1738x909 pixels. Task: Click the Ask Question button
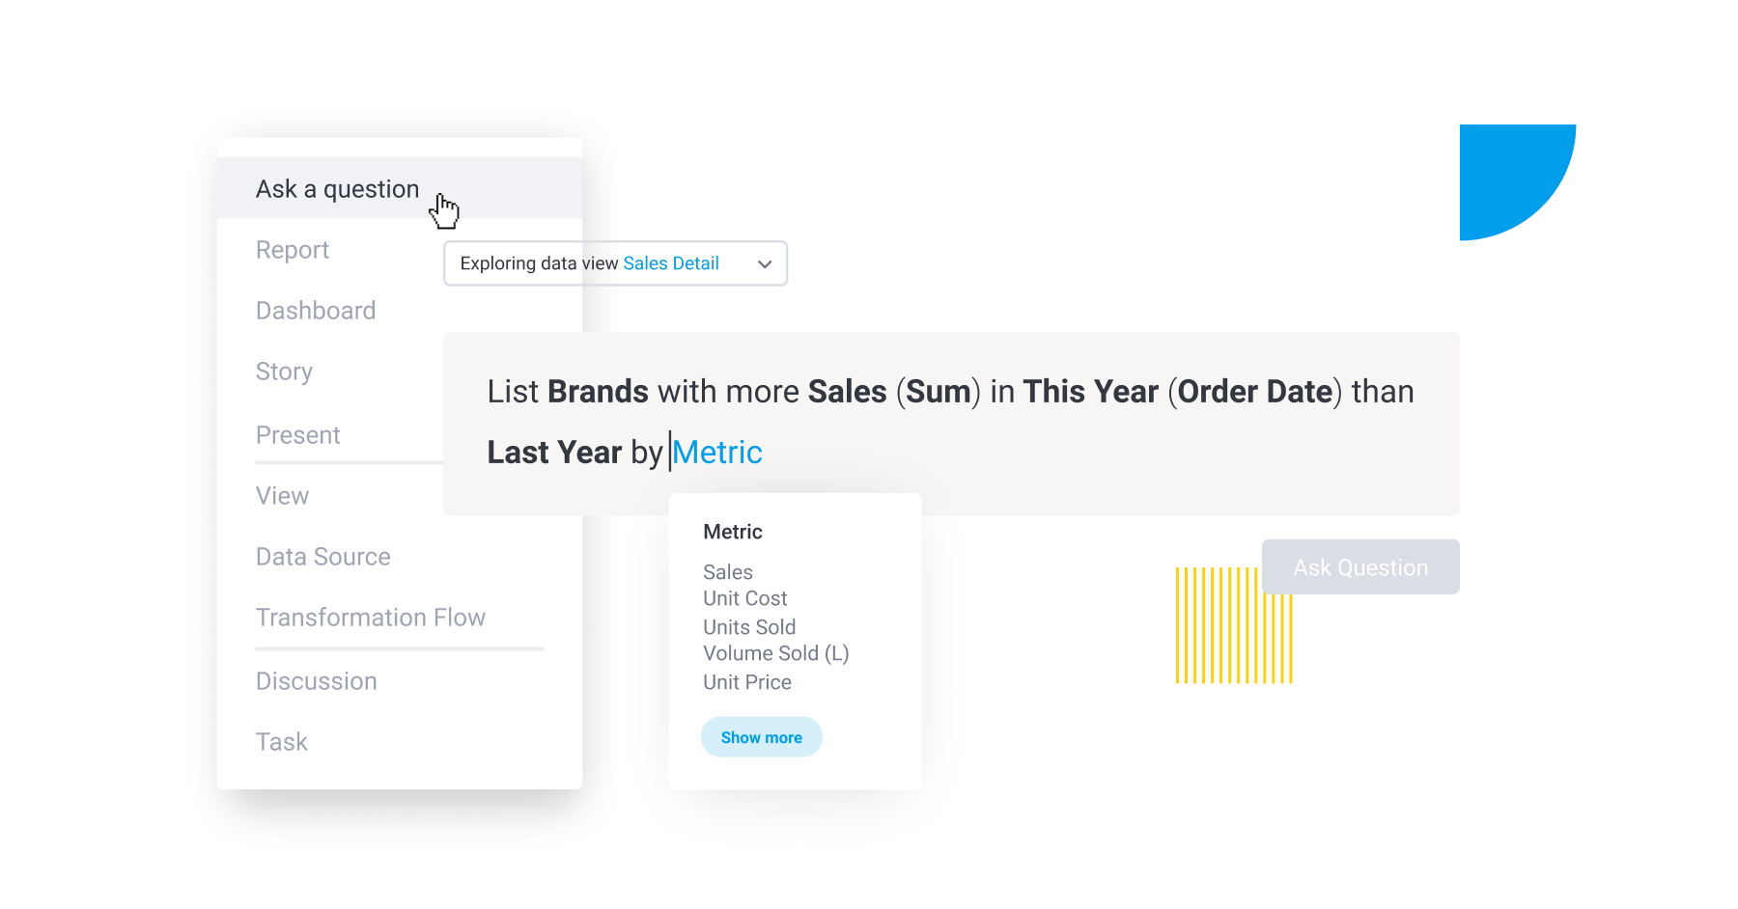point(1360,567)
